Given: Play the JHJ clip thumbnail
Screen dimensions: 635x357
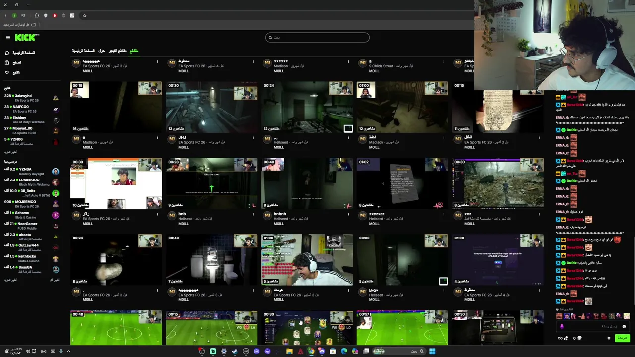Looking at the screenshot, I should pyautogui.click(x=212, y=108).
